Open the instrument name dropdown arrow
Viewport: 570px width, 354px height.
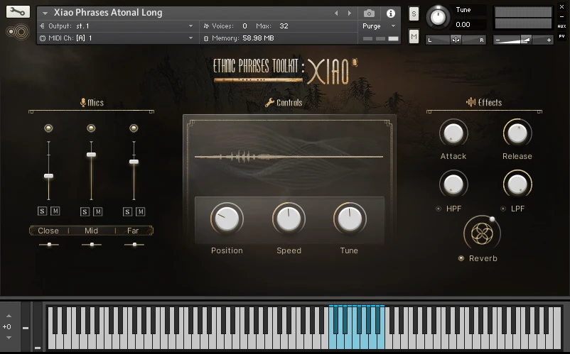pos(45,13)
